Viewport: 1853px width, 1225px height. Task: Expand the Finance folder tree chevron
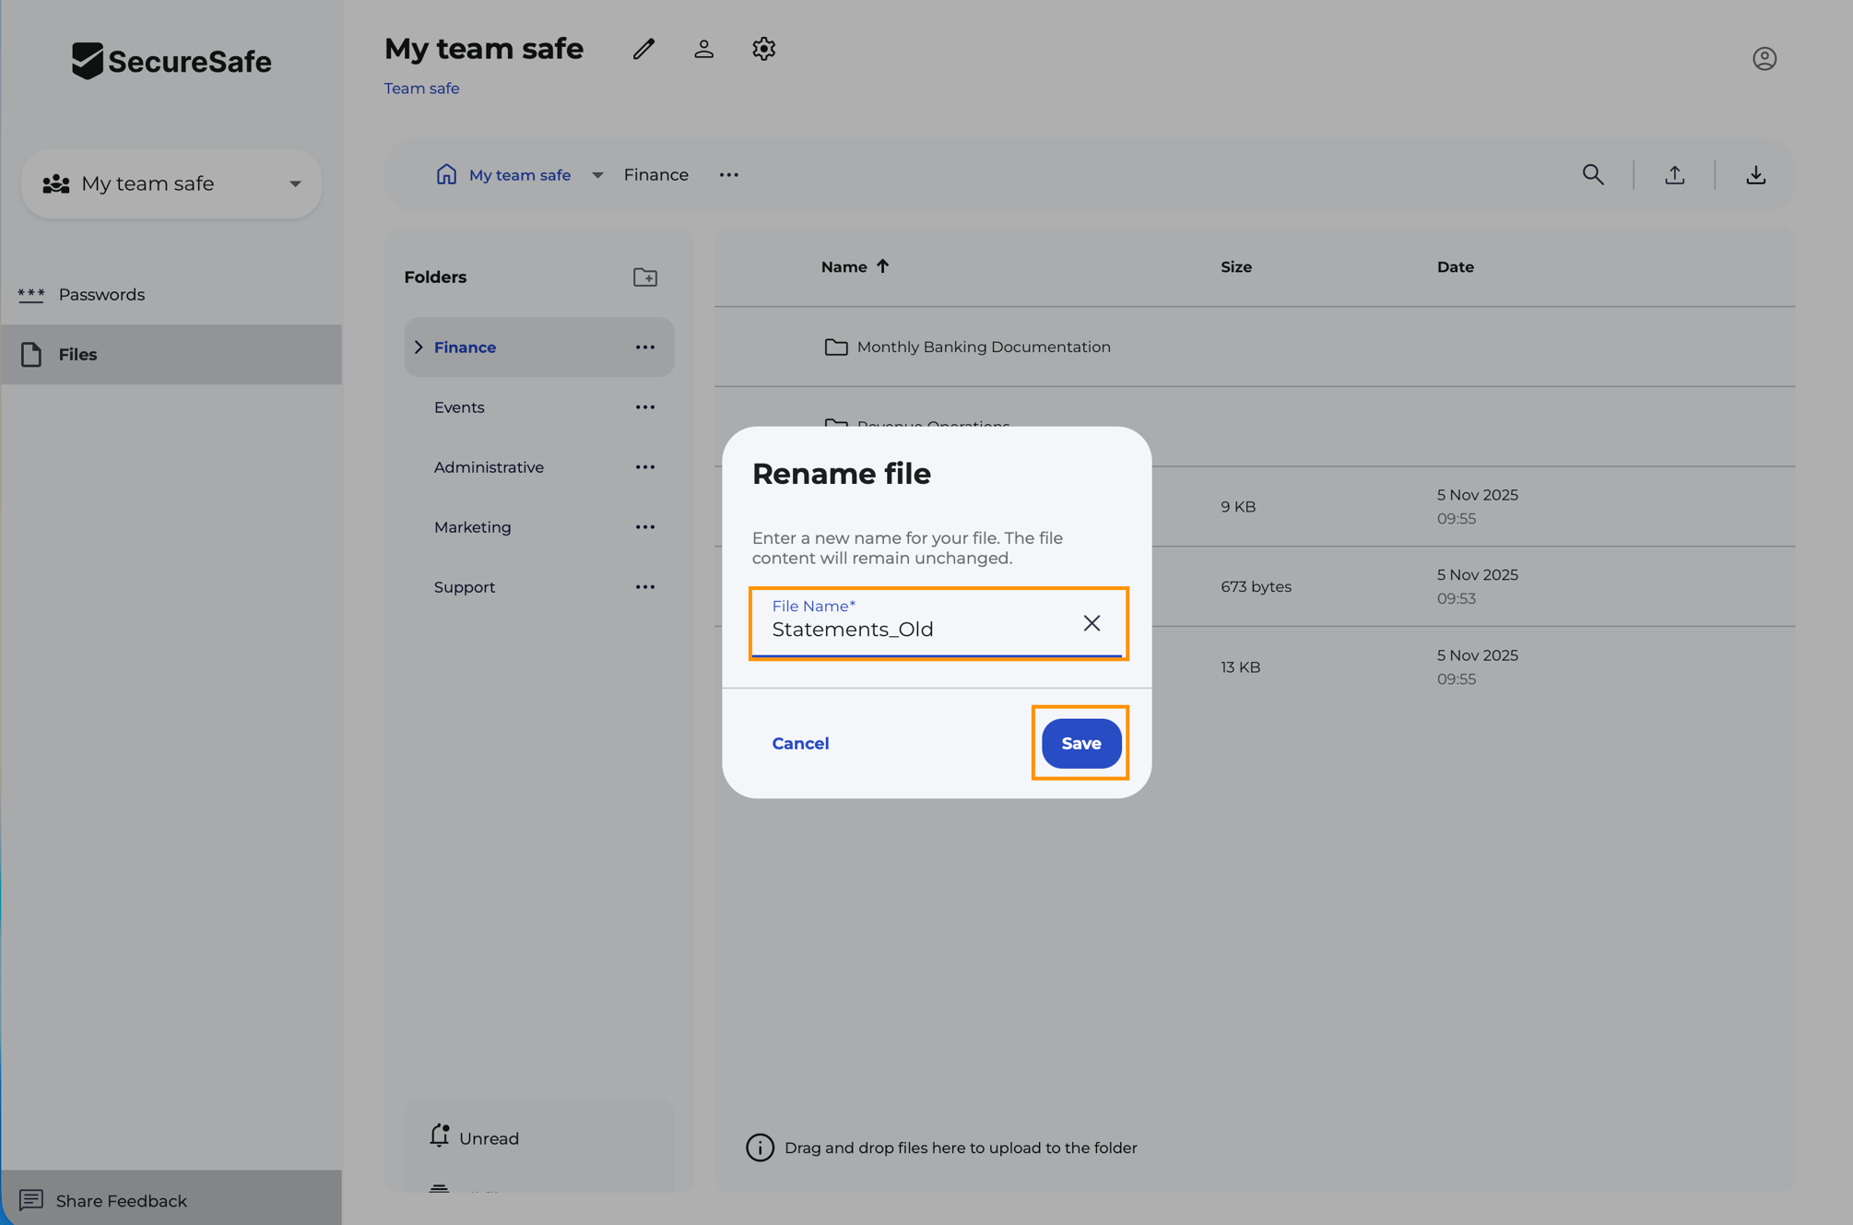(418, 347)
